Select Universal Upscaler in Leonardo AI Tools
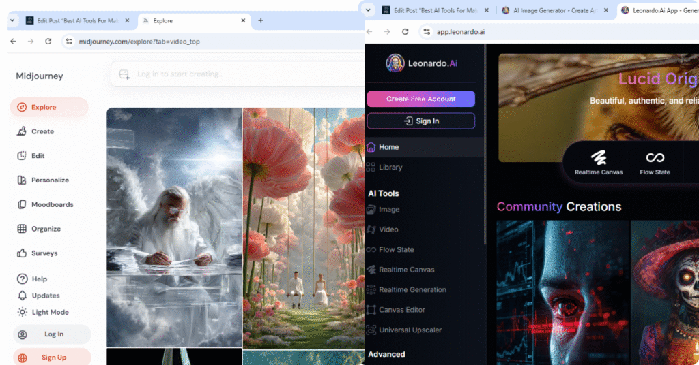Screen dimensions: 699x365 410,330
